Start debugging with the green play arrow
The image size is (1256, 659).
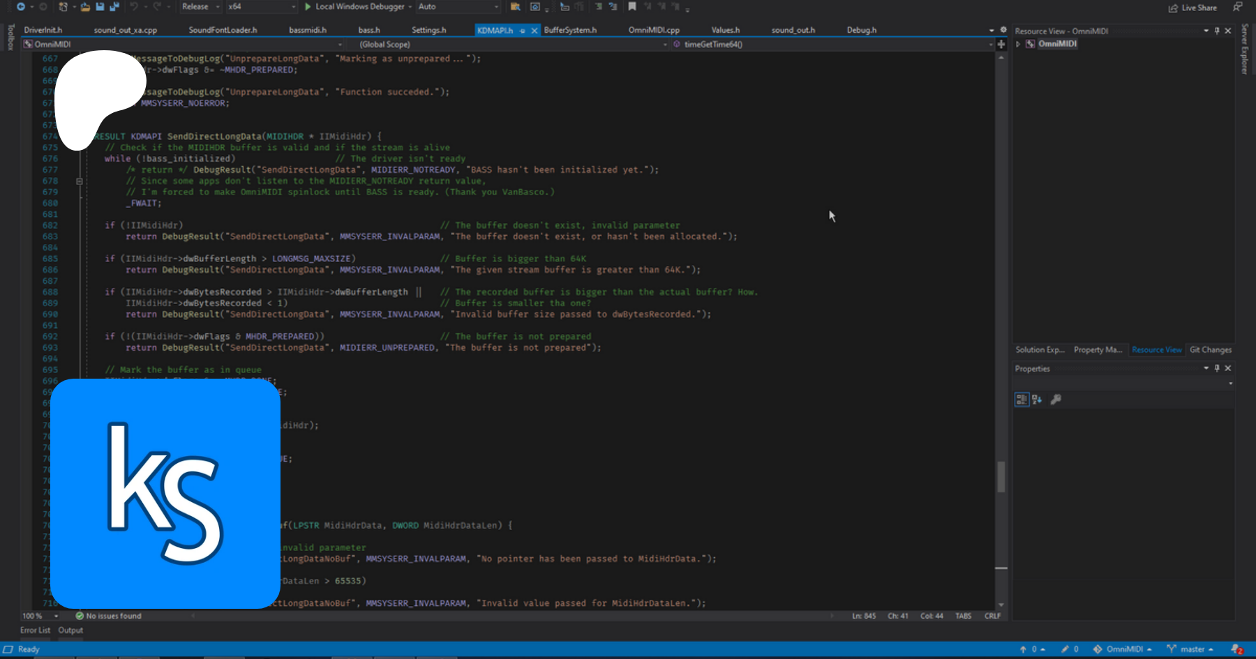point(308,7)
